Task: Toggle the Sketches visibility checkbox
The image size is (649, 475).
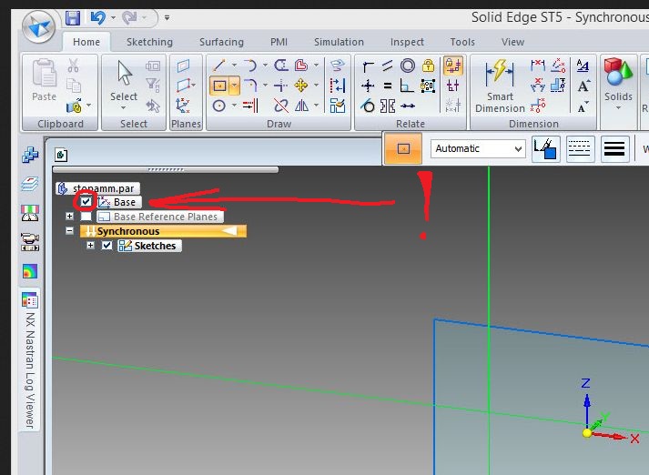Action: click(106, 246)
